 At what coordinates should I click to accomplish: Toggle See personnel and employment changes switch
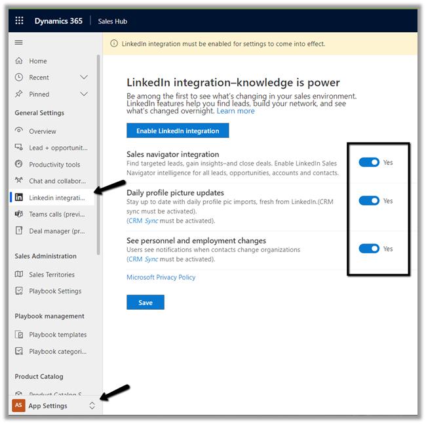369,249
